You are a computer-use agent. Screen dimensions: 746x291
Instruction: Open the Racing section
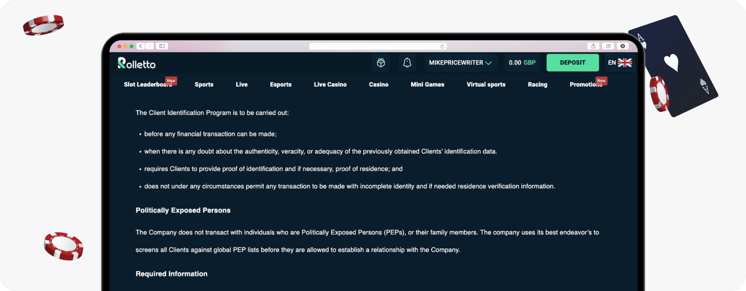tap(538, 85)
